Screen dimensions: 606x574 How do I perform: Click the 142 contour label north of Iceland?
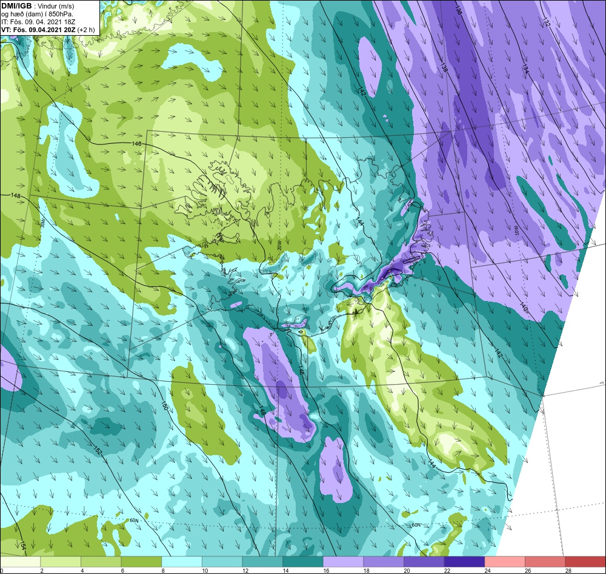362,92
